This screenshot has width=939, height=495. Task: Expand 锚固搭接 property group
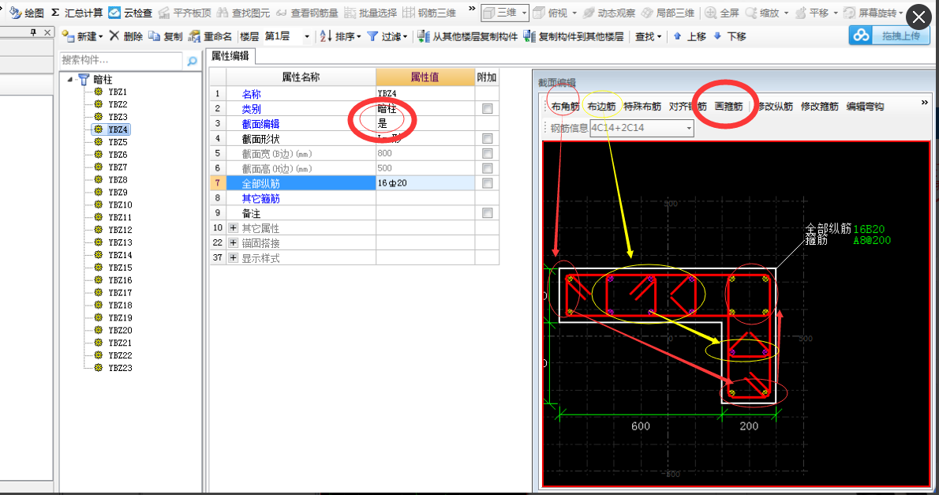[233, 242]
